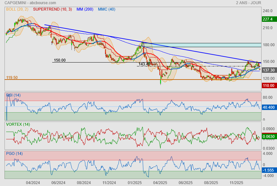Click the 150.00 horizontal level label
This screenshot has height=186, width=277.
(60, 60)
